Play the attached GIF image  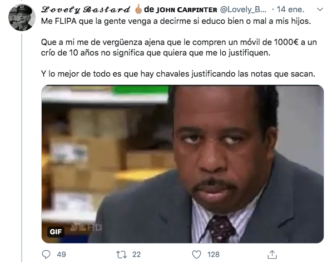[182, 164]
